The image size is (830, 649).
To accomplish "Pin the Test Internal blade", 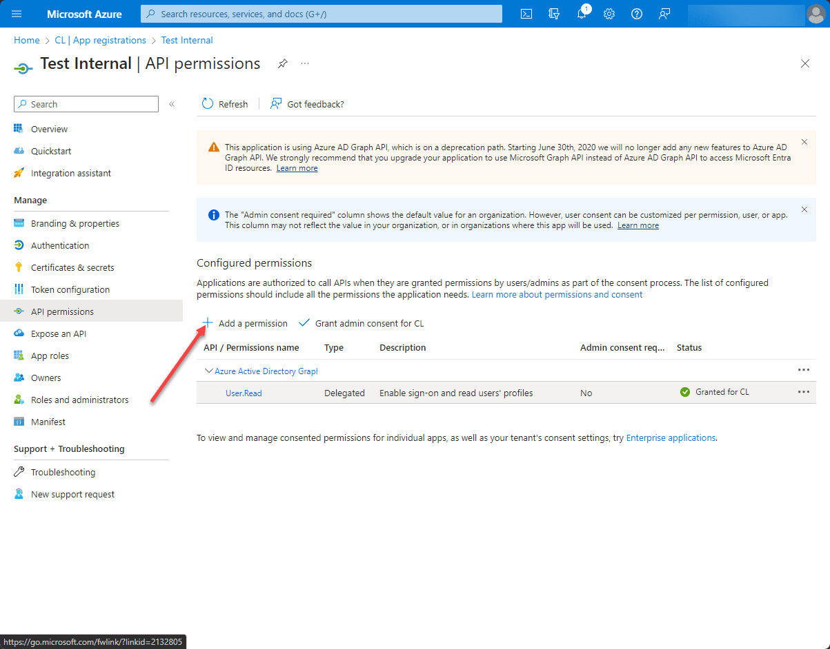I will coord(283,63).
